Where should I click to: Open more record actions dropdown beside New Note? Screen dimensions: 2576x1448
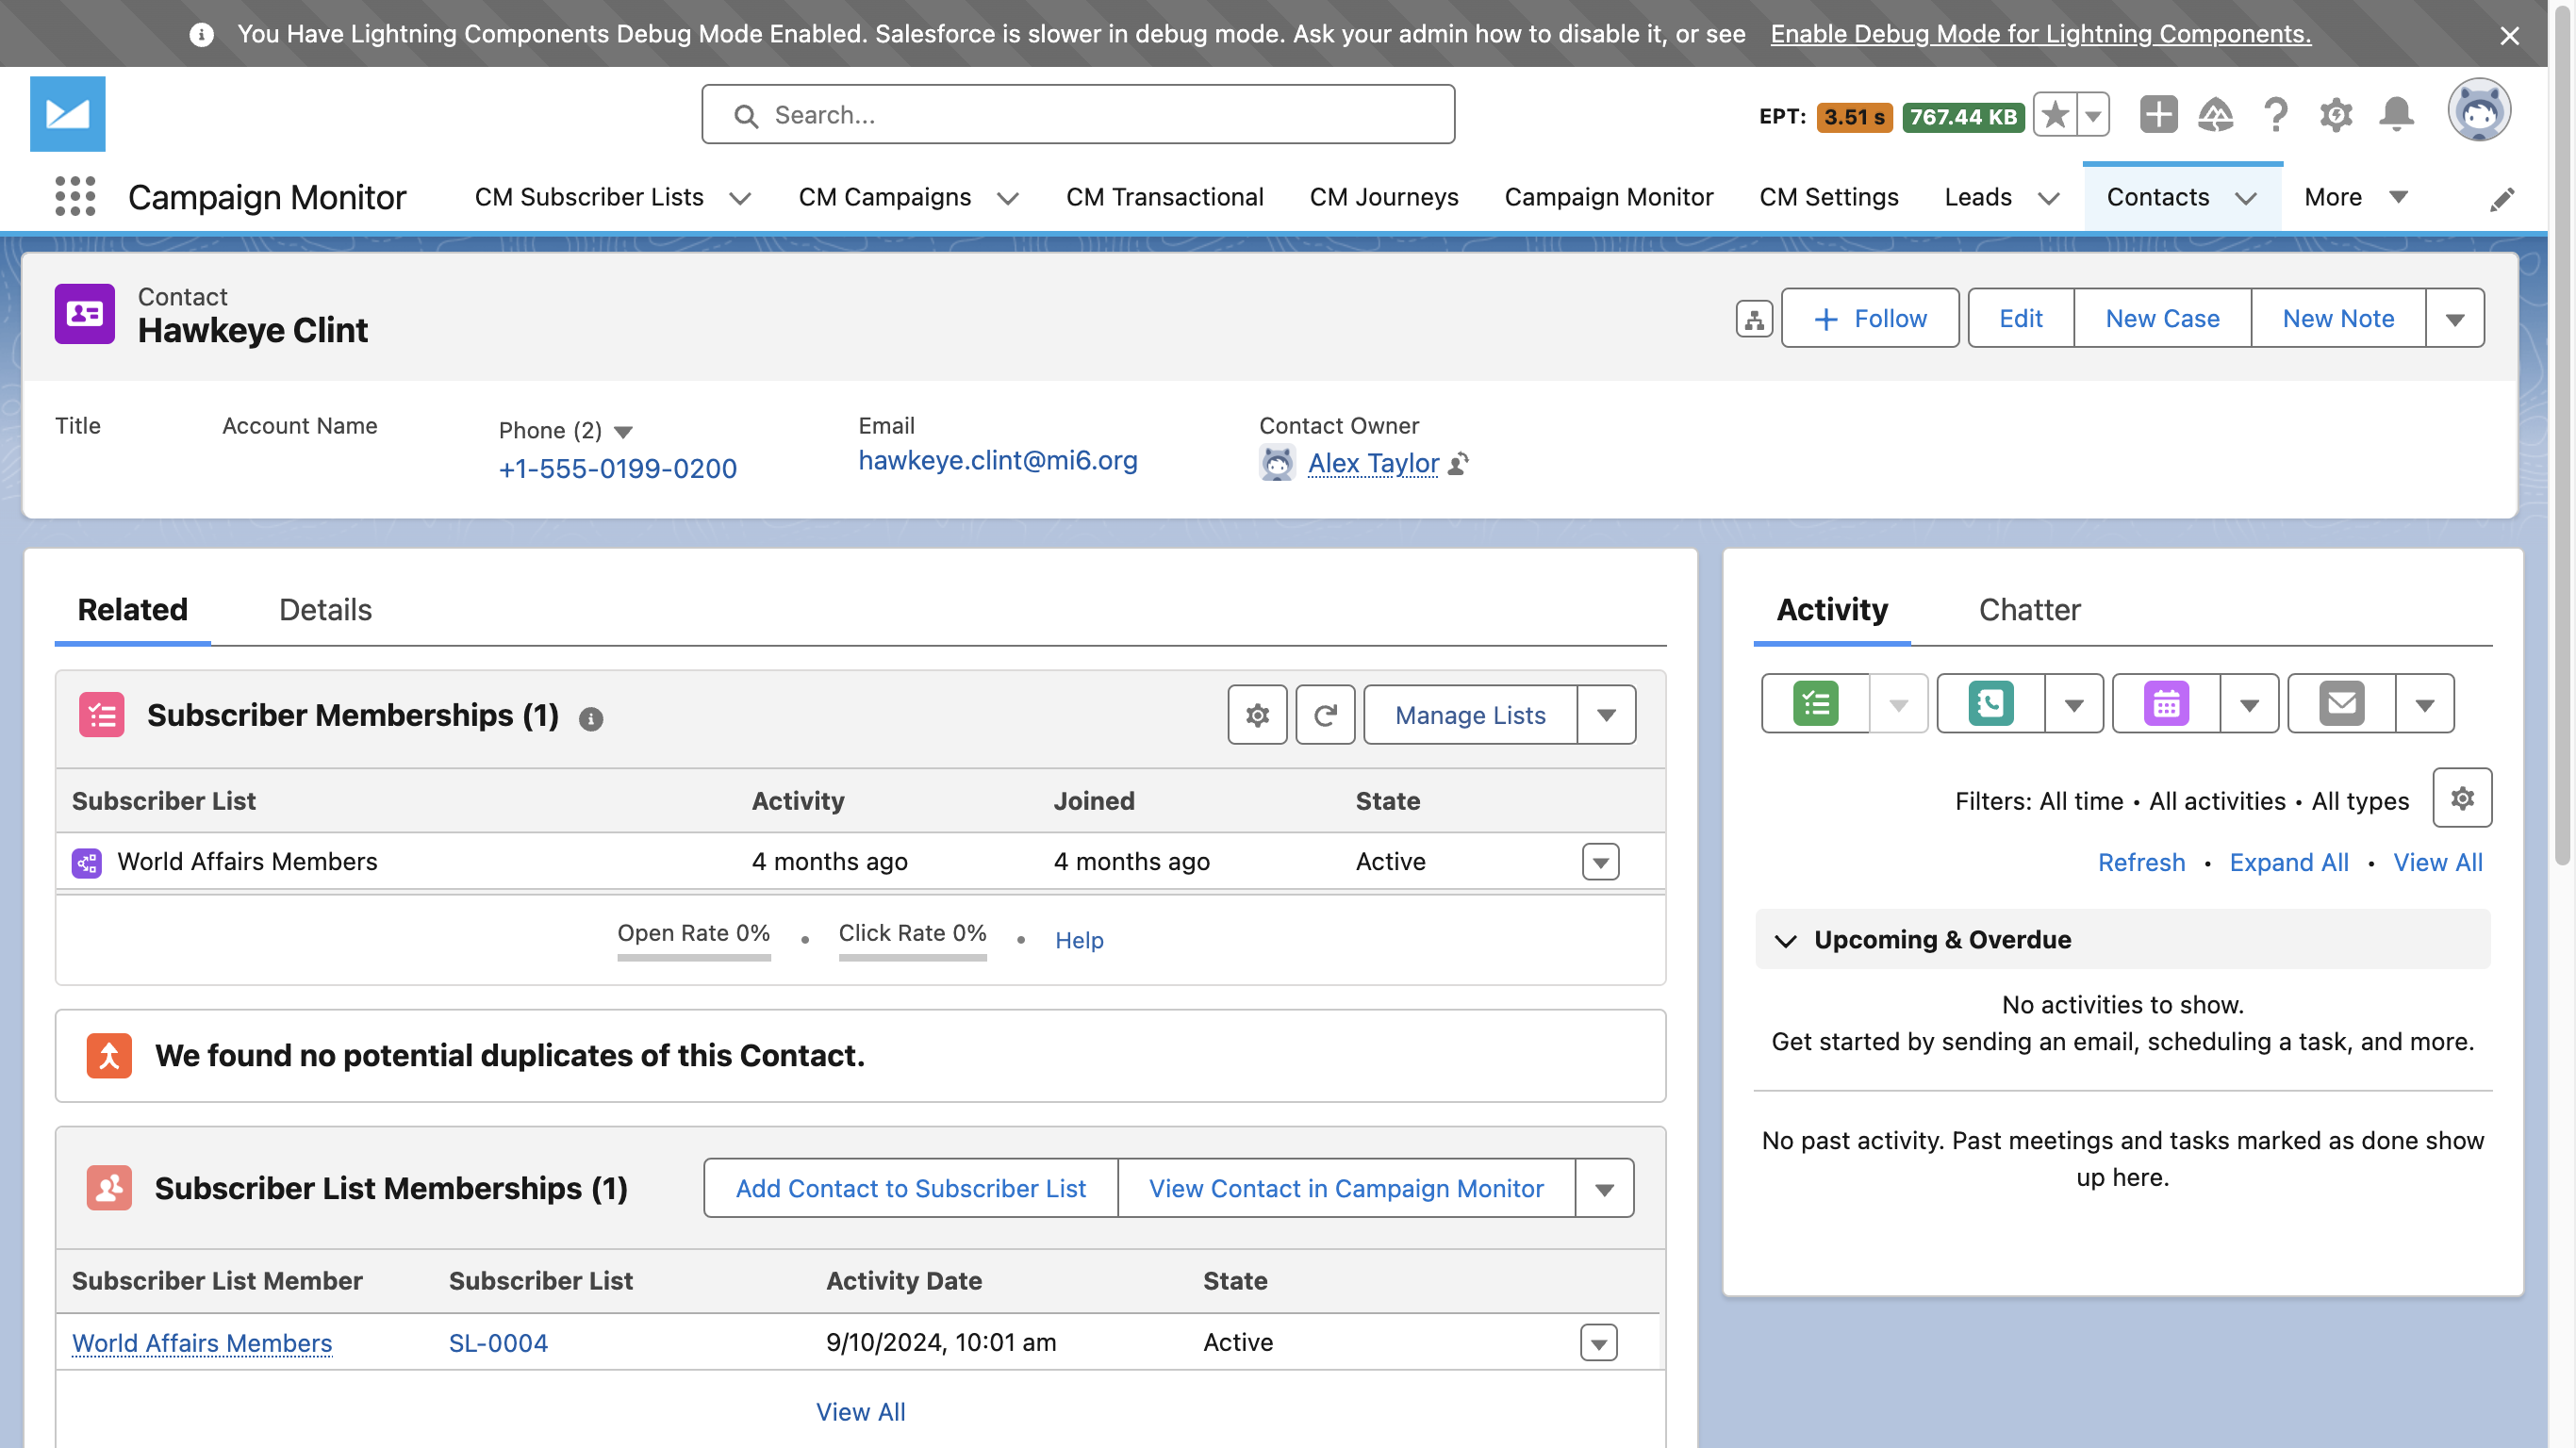(2455, 319)
